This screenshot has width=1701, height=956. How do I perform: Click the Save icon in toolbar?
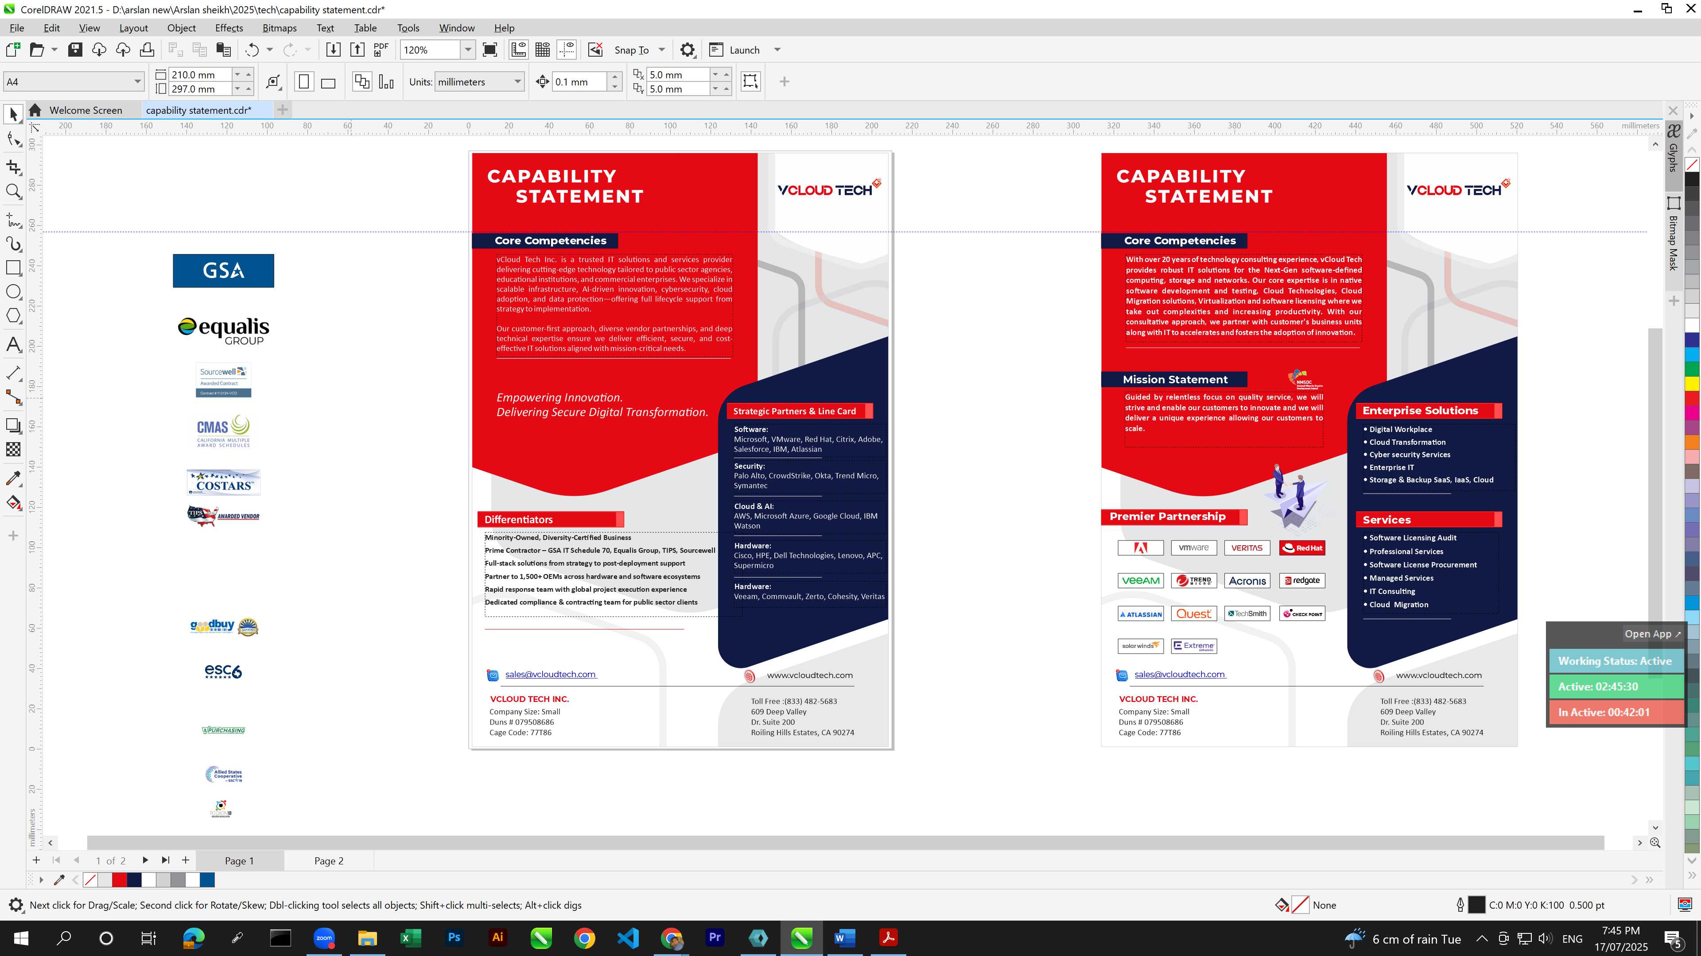coord(75,50)
